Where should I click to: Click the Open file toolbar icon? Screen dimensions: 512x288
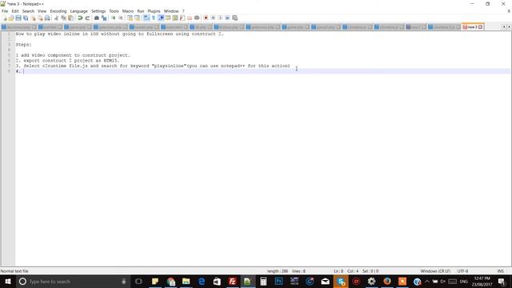pyautogui.click(x=11, y=18)
